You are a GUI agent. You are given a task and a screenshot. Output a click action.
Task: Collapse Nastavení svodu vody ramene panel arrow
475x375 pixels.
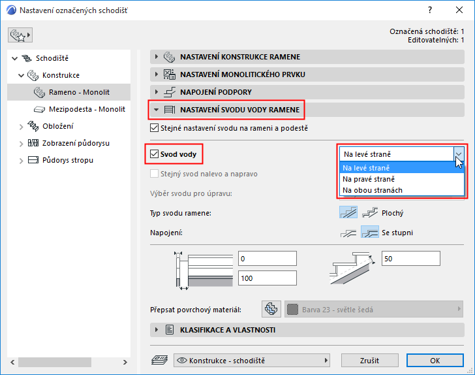(157, 110)
